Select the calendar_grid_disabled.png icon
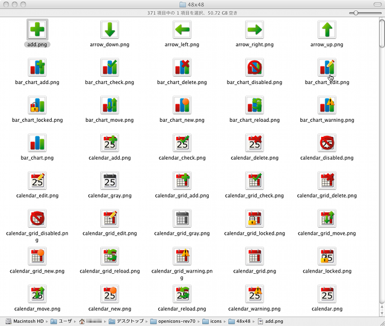This screenshot has width=385, height=326. (37, 219)
